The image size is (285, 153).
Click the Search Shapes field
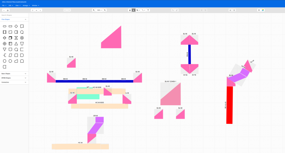click(x=14, y=15)
